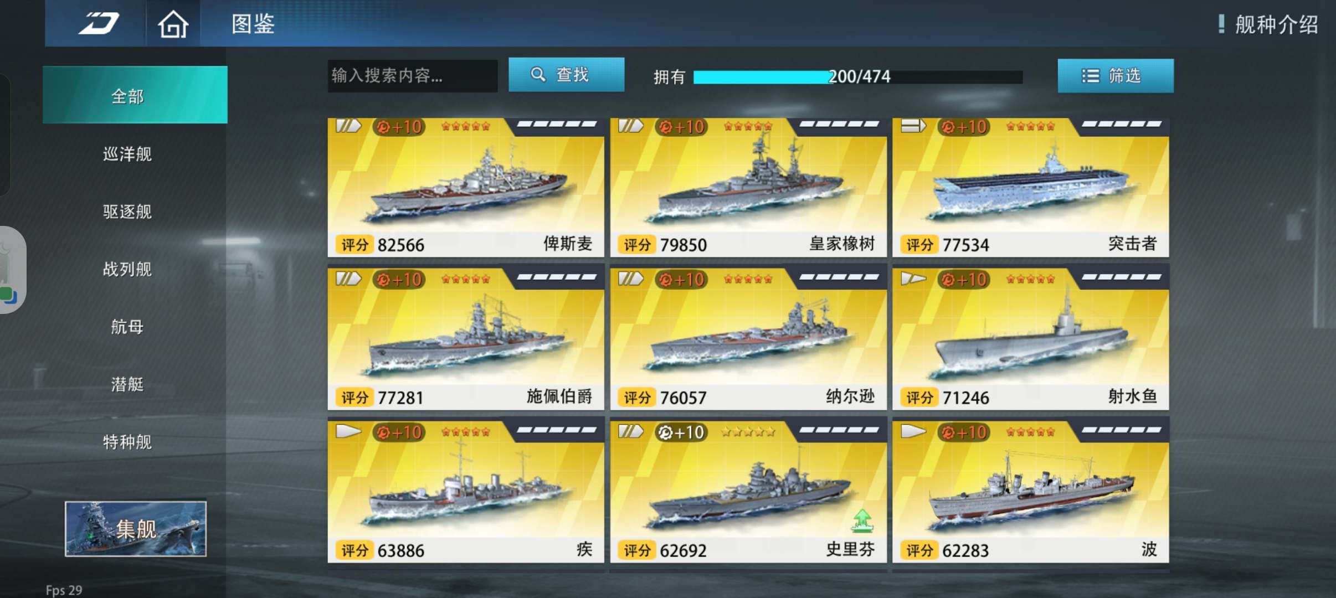This screenshot has height=598, width=1336.
Task: Focus the 输入搜索内容 search field
Action: pyautogui.click(x=412, y=75)
